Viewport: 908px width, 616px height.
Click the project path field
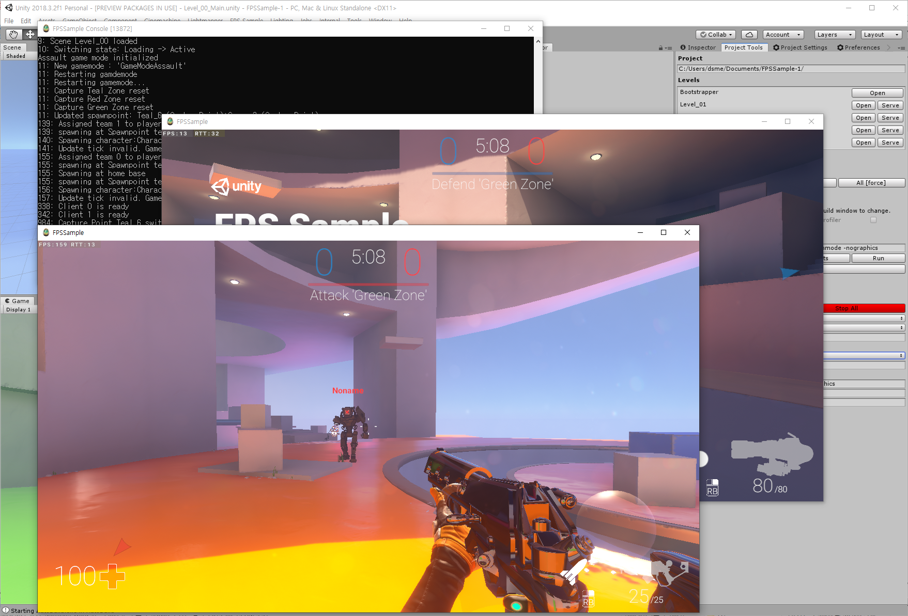(x=791, y=69)
